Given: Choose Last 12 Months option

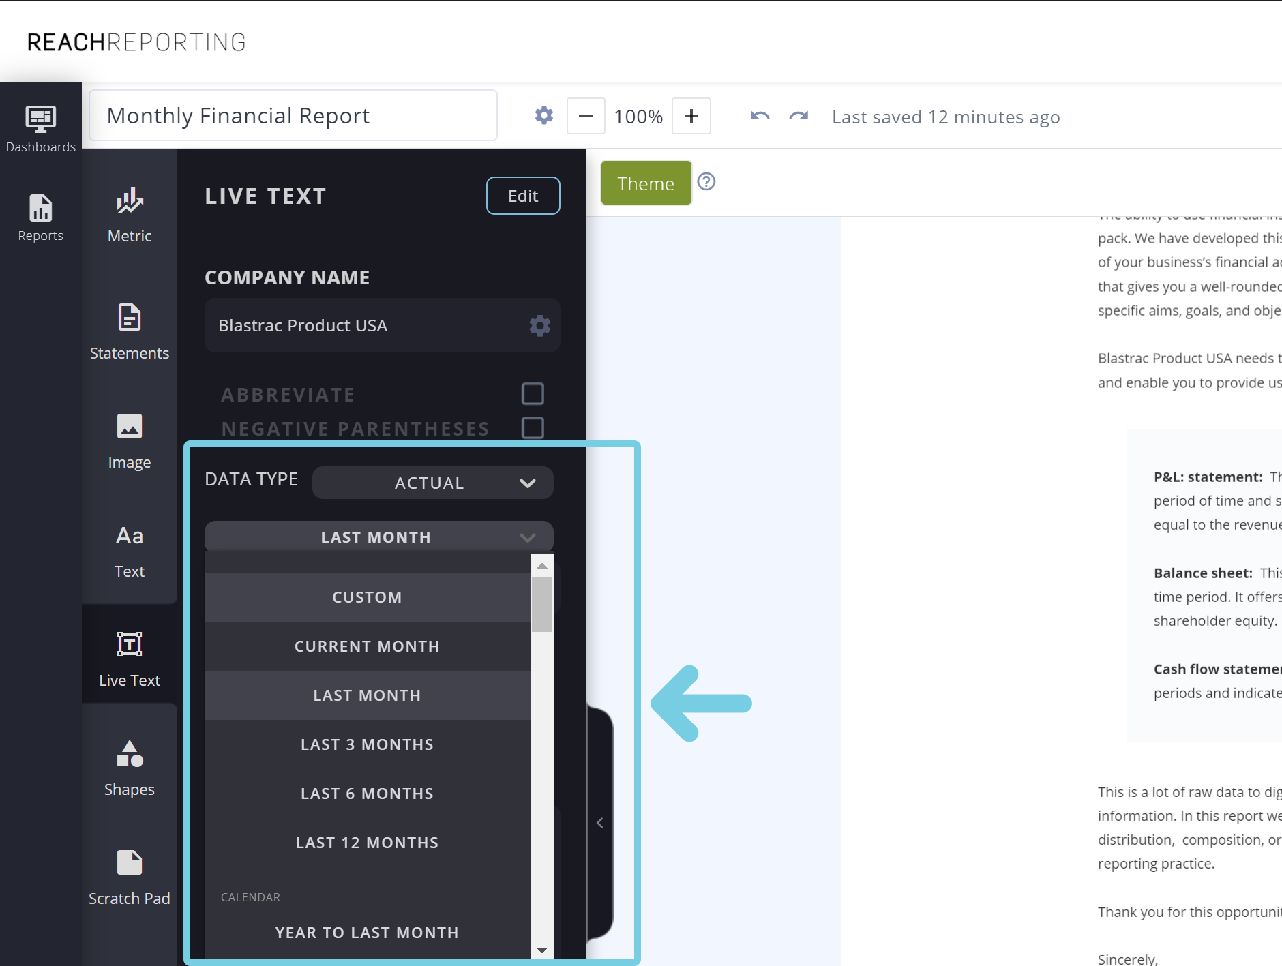Looking at the screenshot, I should pos(367,843).
